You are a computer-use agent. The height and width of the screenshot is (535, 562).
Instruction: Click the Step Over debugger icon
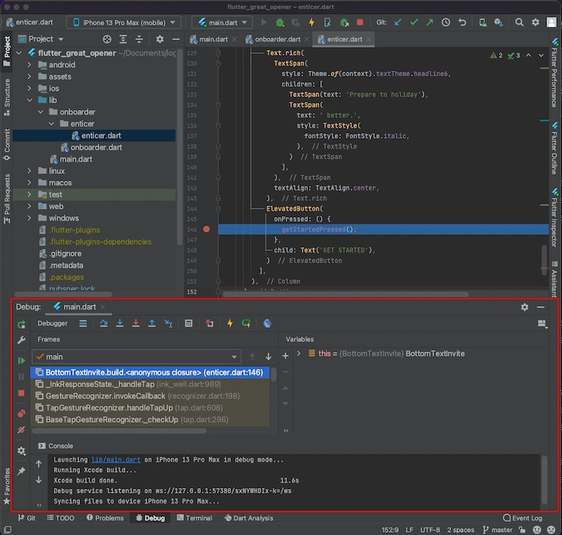coord(104,323)
